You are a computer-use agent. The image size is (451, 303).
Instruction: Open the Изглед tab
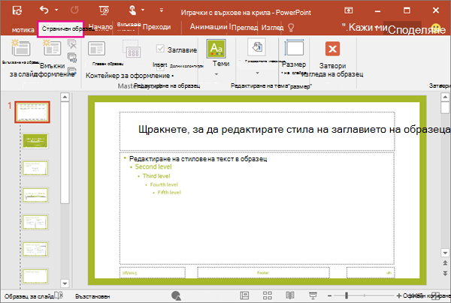pos(272,28)
